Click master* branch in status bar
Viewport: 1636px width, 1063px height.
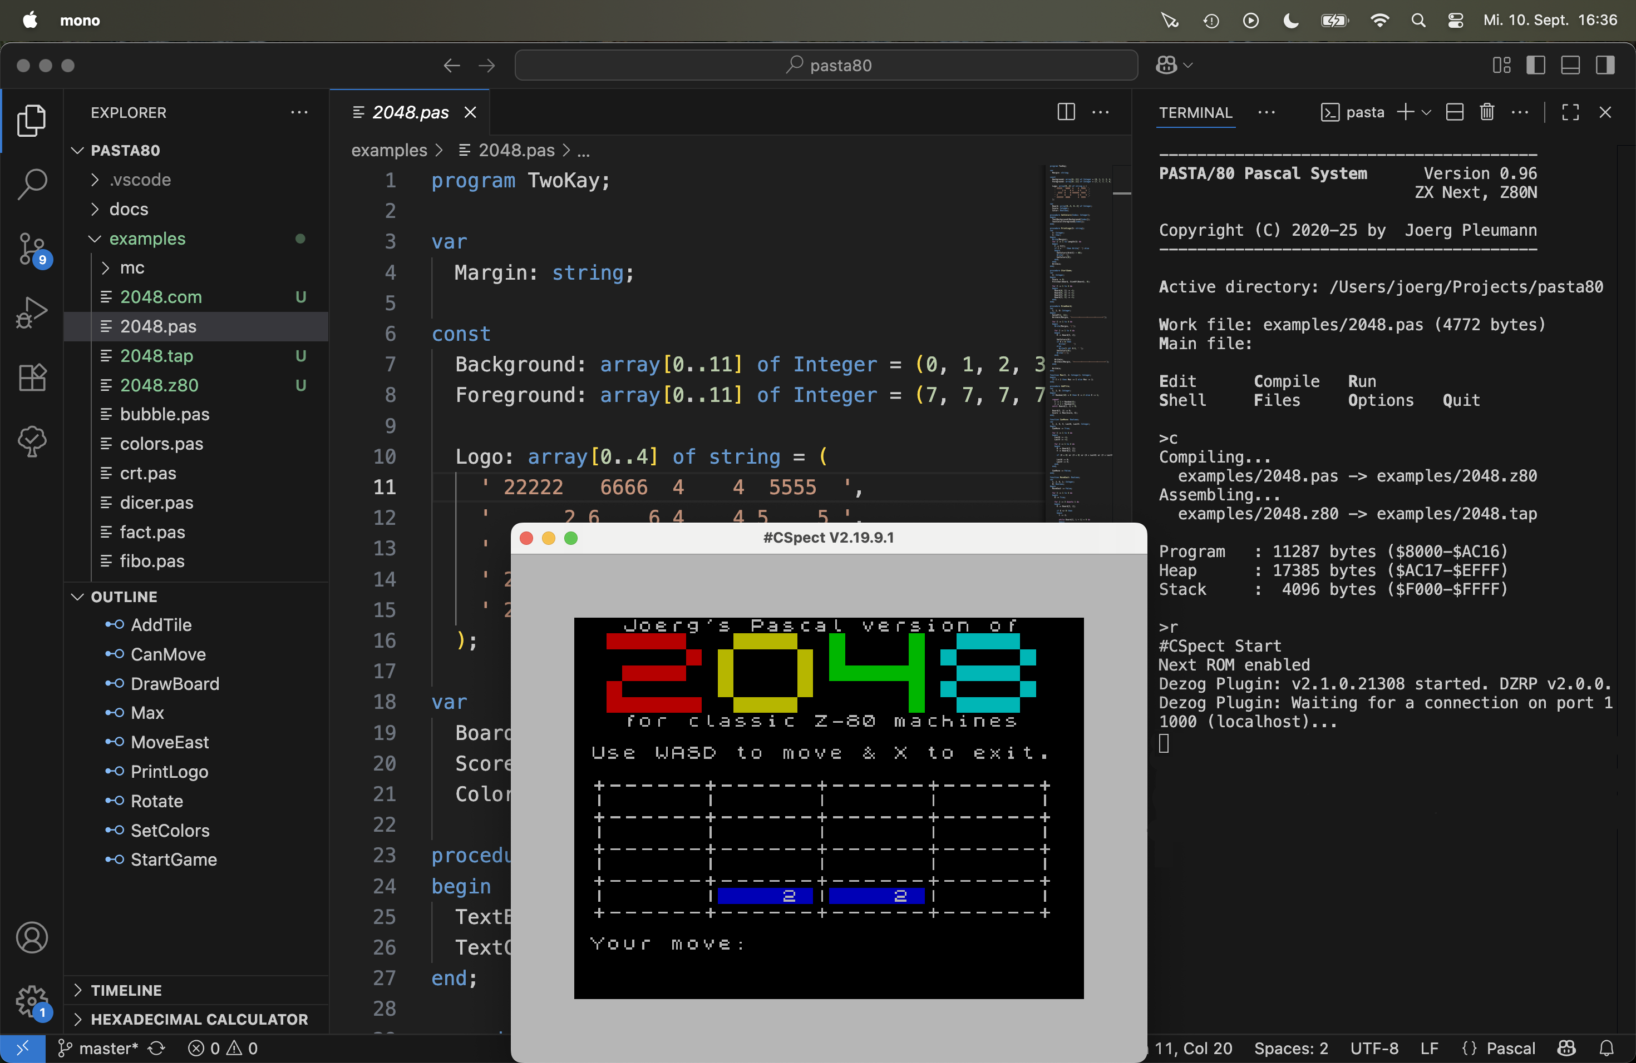(97, 1049)
